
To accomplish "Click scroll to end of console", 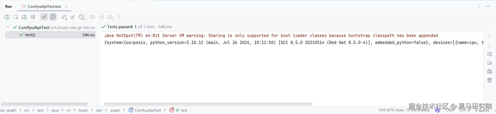I will click(490, 63).
